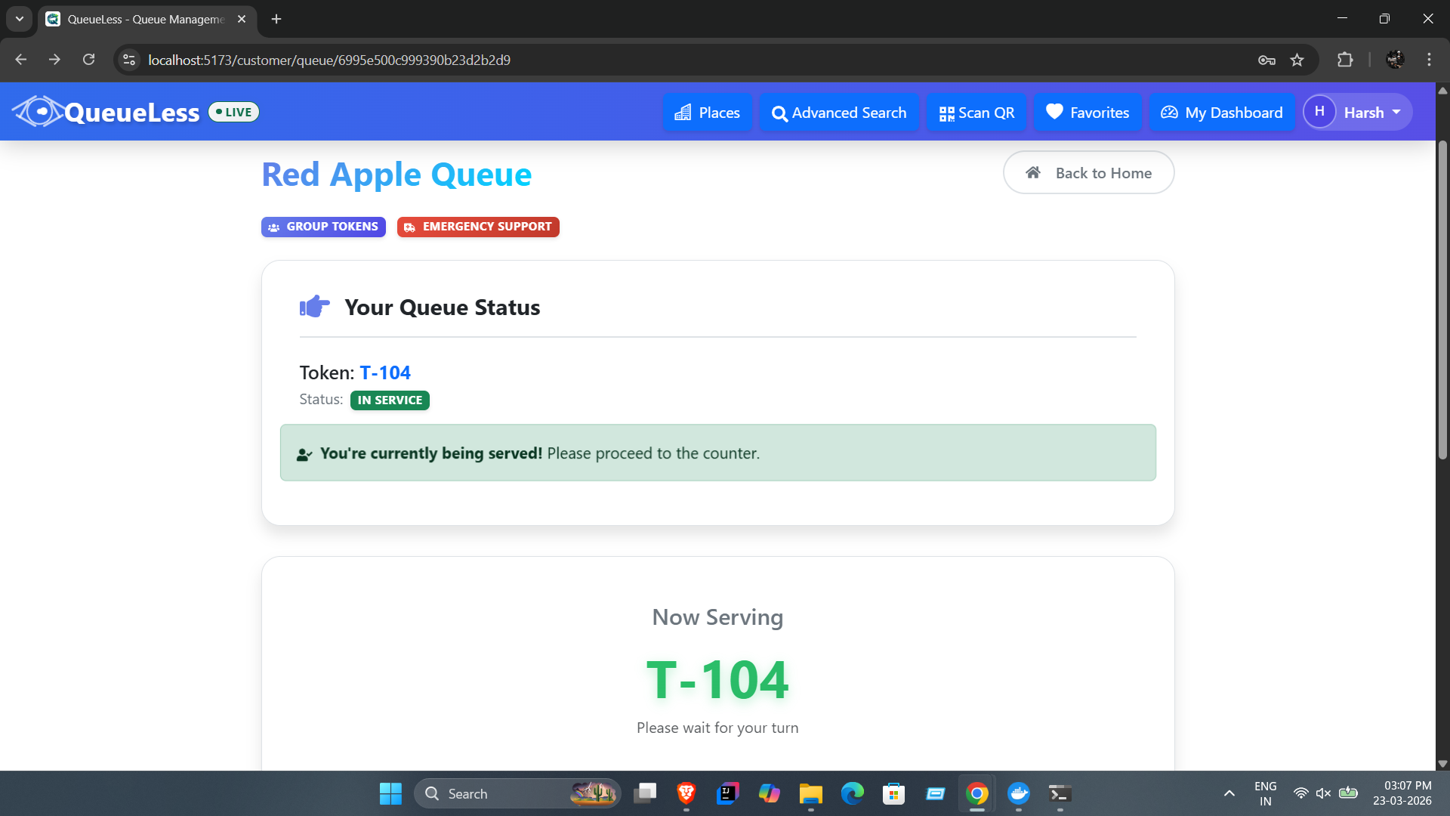
Task: Click the being-served person-check icon
Action: pyautogui.click(x=304, y=454)
